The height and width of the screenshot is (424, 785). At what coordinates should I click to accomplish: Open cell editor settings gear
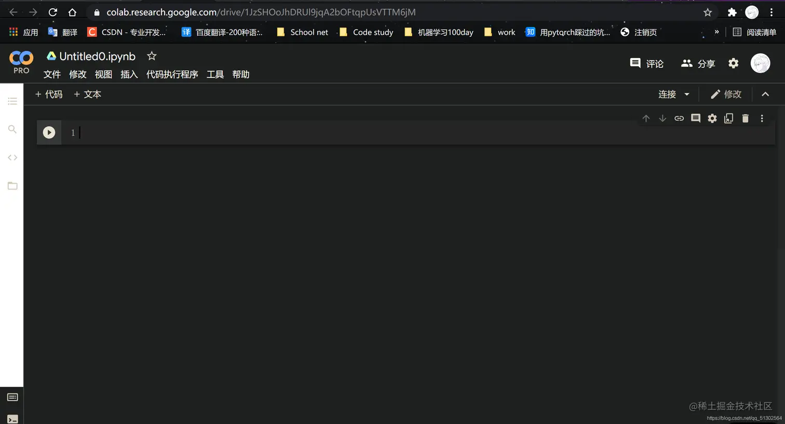point(712,118)
